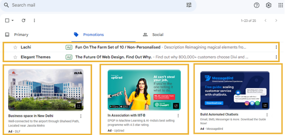Click the Ad badge on Lachi row
The image size is (286, 135).
click(x=69, y=47)
